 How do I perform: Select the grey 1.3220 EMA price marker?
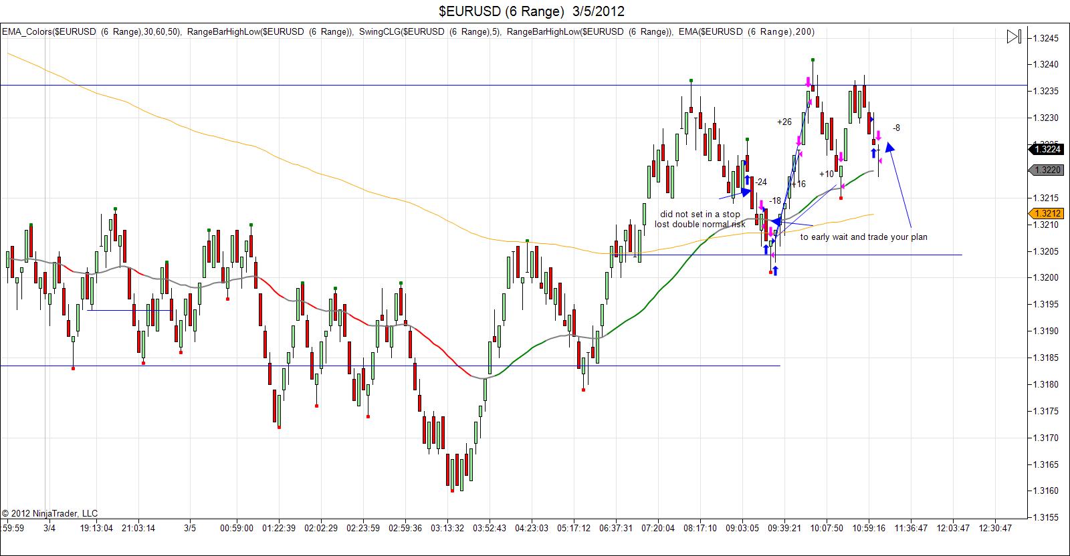click(x=1045, y=170)
